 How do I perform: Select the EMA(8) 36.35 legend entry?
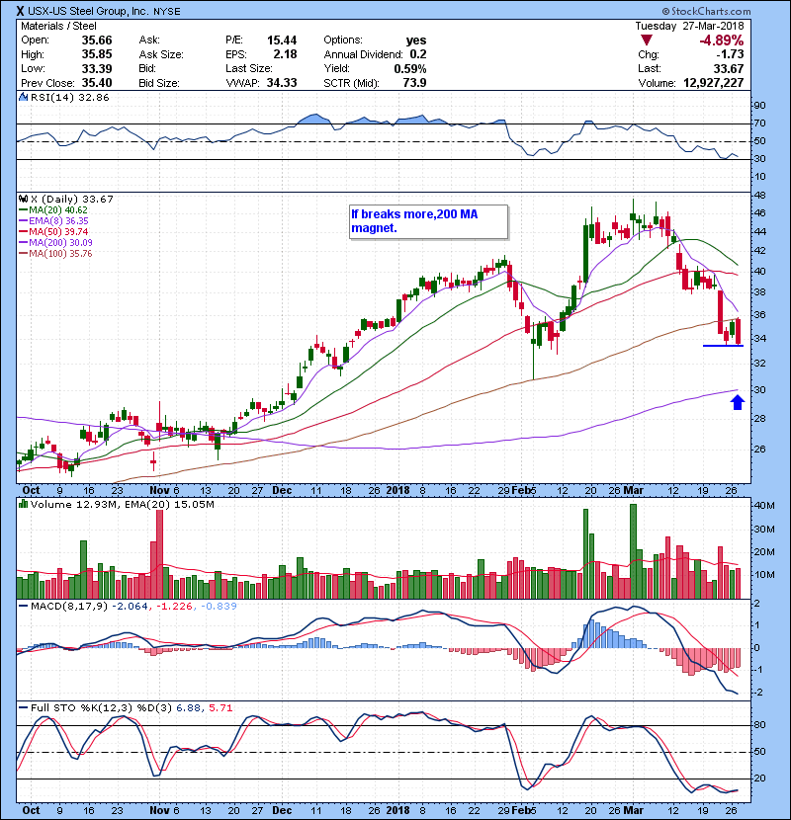click(x=53, y=221)
